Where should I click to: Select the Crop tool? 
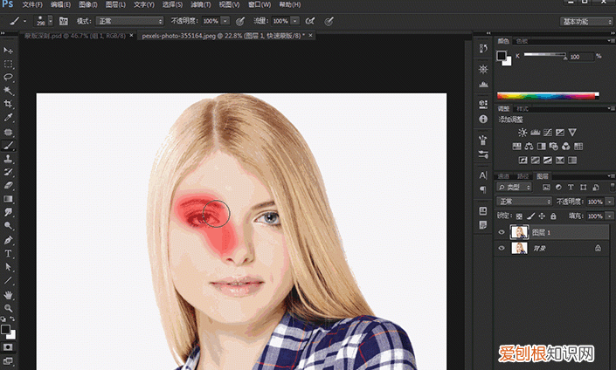[8, 104]
